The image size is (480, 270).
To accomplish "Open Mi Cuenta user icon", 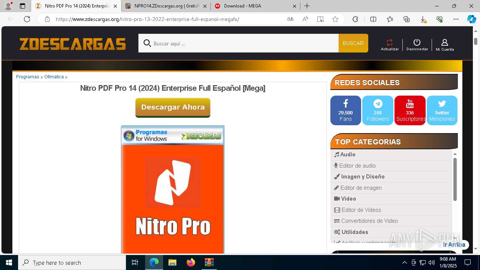I will tap(445, 42).
